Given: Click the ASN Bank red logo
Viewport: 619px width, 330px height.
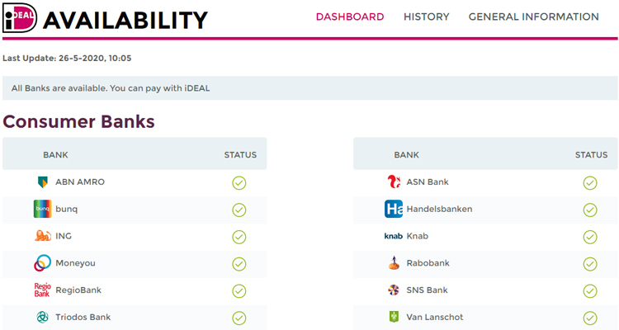Looking at the screenshot, I should [394, 181].
